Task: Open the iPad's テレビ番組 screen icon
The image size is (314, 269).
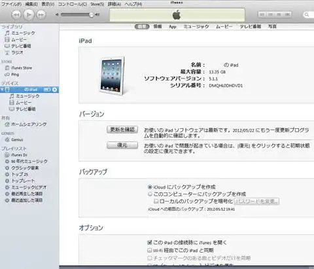Action: coord(12,109)
